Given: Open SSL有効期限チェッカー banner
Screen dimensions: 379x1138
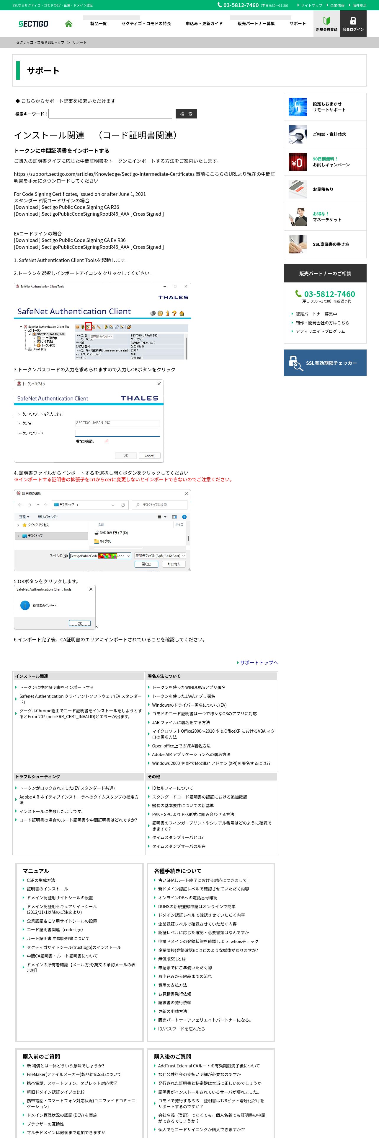Looking at the screenshot, I should point(325,363).
